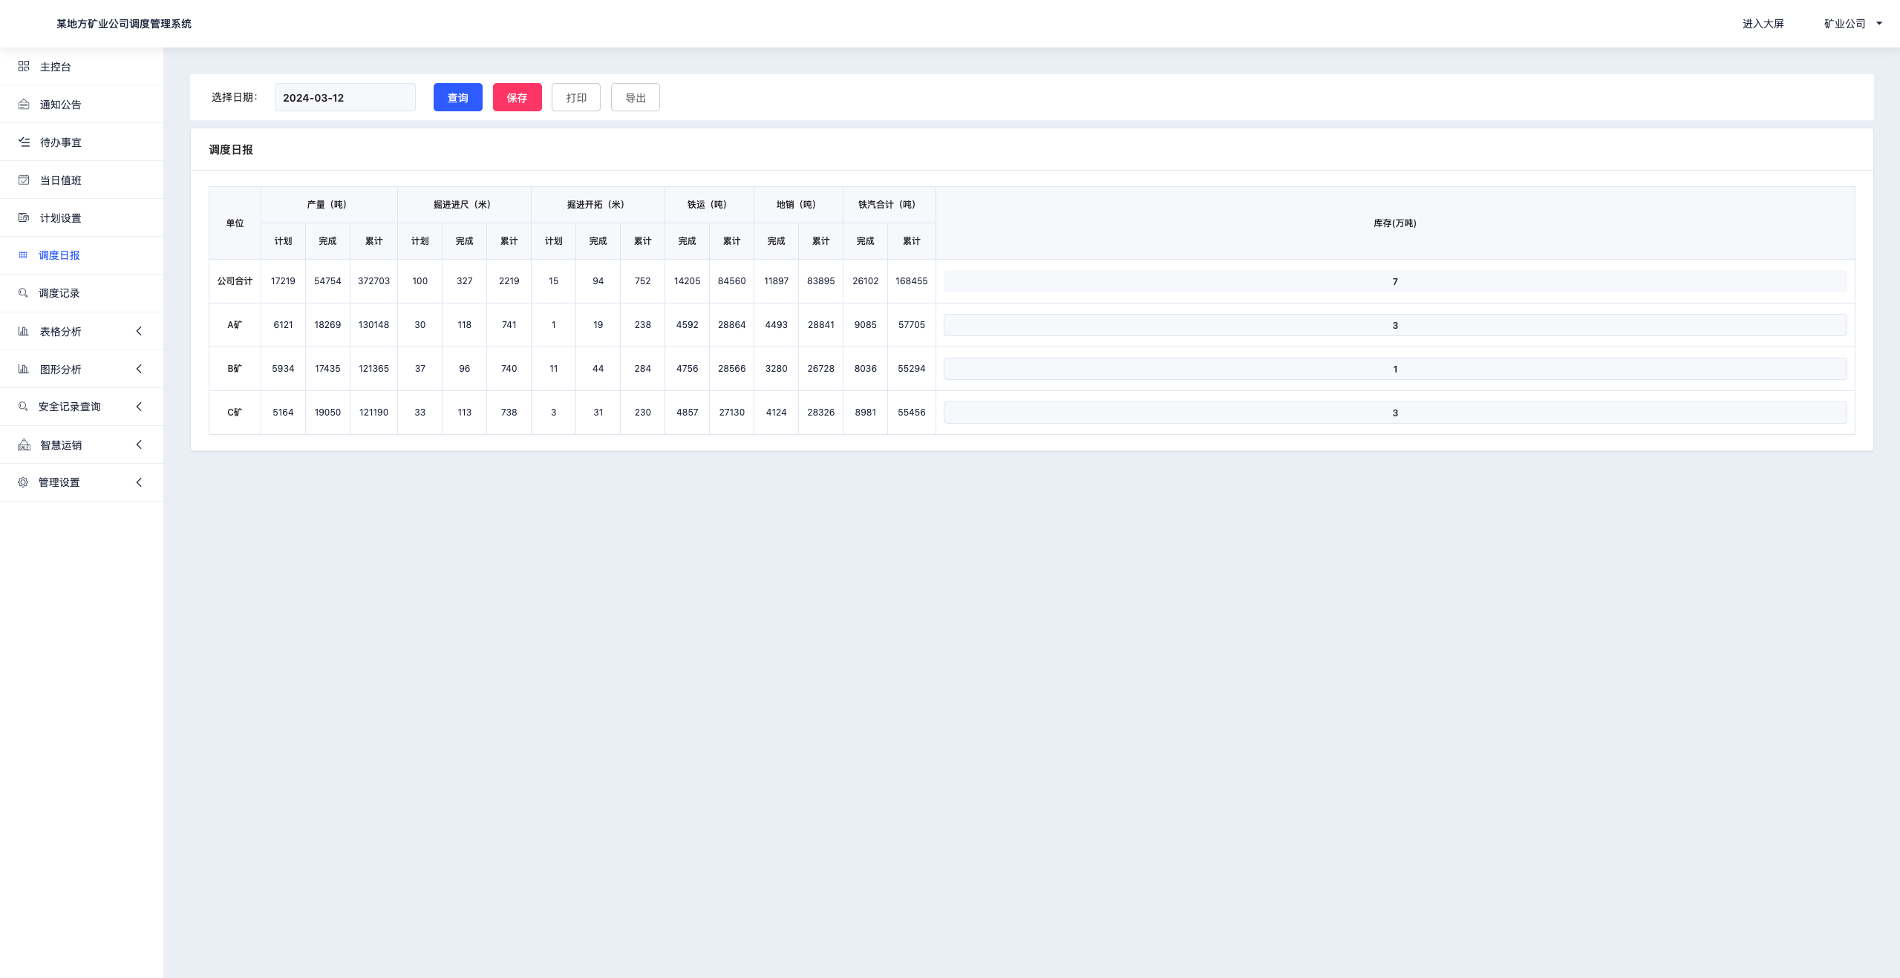
Task: Click the B矿 库存 input showing 1
Action: point(1395,369)
